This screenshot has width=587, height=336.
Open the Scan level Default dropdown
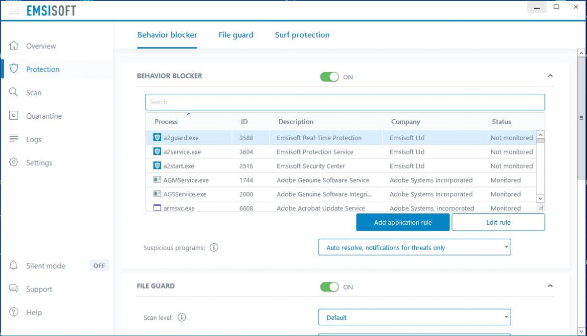click(414, 317)
